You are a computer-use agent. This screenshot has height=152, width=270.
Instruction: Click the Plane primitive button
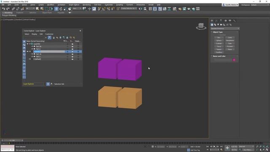pos(229,49)
